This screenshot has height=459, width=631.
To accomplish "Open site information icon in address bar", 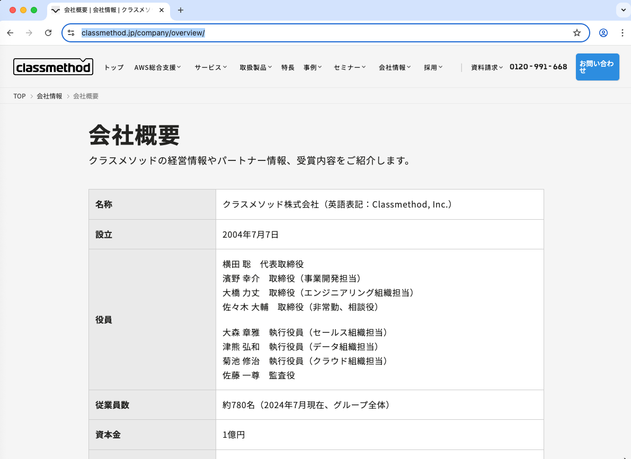I will tap(71, 33).
